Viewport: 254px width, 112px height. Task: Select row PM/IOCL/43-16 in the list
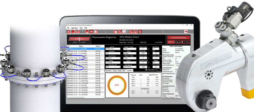click(86, 83)
